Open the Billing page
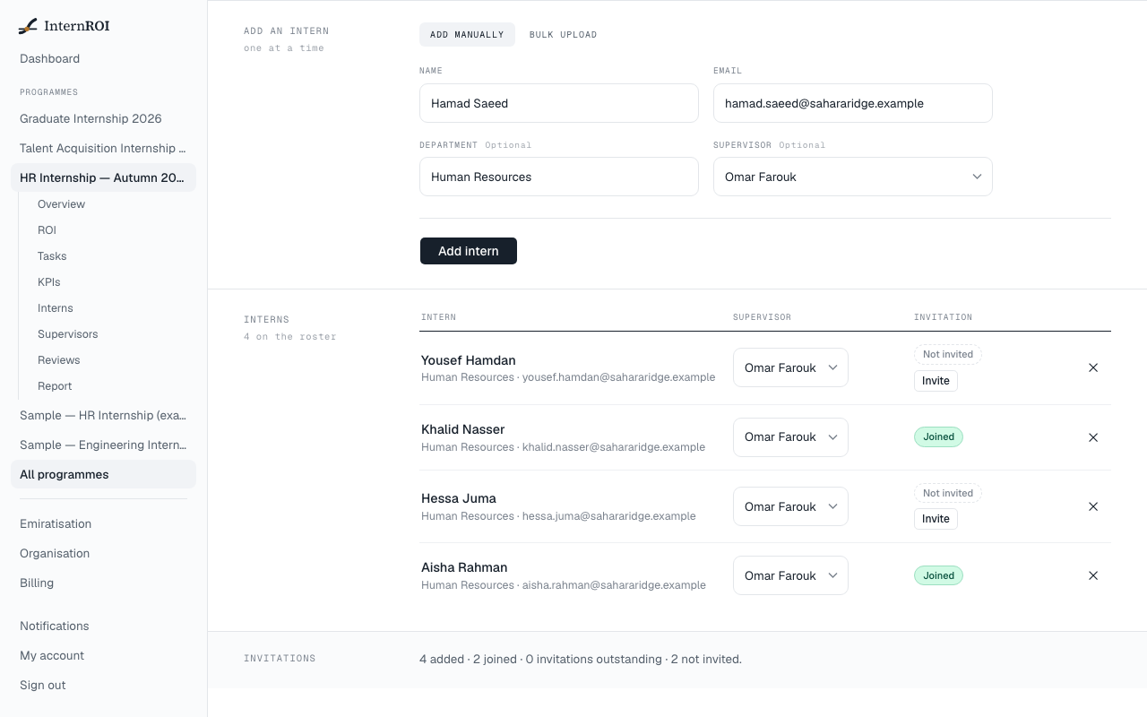The width and height of the screenshot is (1147, 717). tap(103, 583)
